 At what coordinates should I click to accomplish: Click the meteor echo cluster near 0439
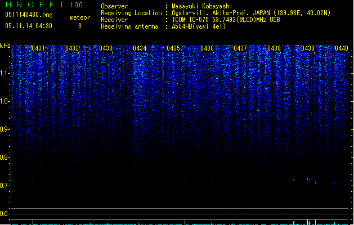click(308, 180)
